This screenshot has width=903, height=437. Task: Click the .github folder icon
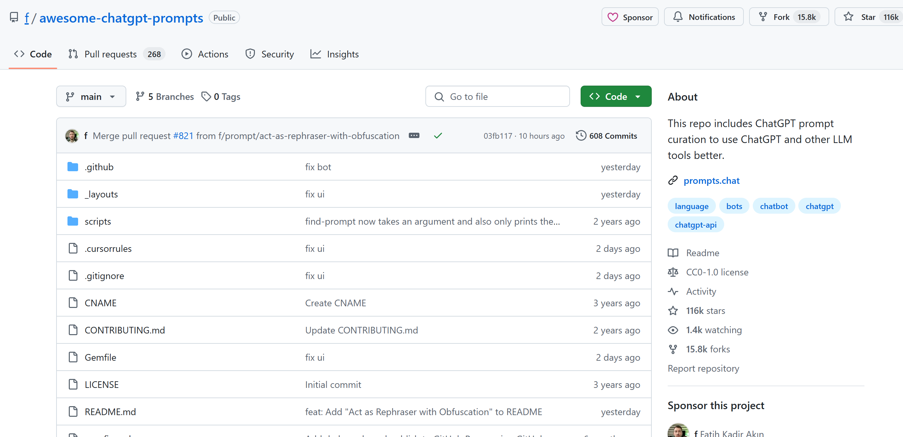(x=72, y=167)
